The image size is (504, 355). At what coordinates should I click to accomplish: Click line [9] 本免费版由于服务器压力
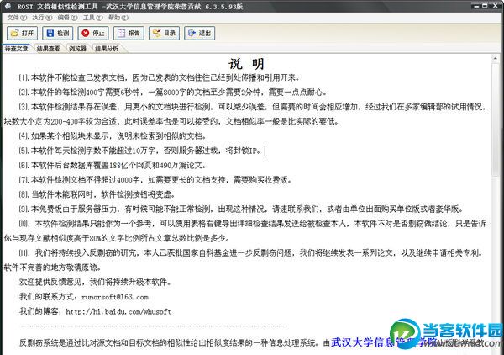tap(241, 209)
